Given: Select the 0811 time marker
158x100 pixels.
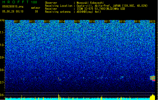Looking at the screenshot, I should coord(17,21).
